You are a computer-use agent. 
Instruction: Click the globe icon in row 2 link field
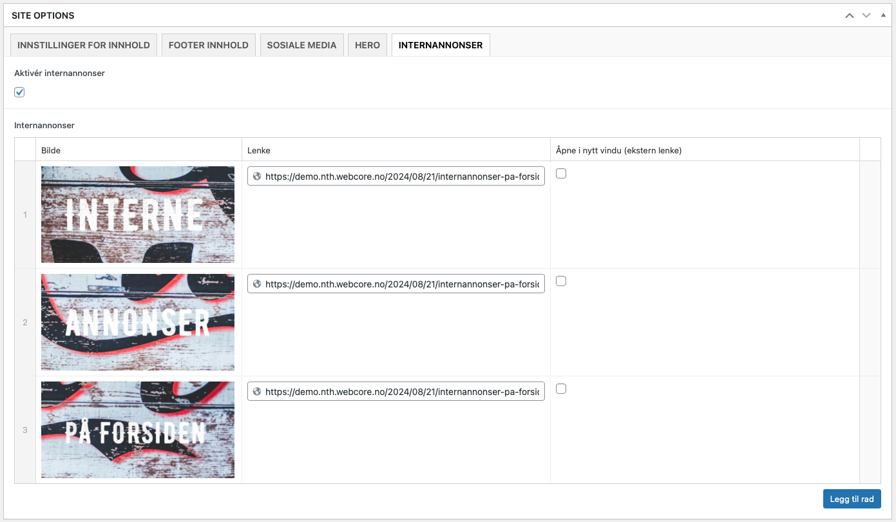coord(257,284)
